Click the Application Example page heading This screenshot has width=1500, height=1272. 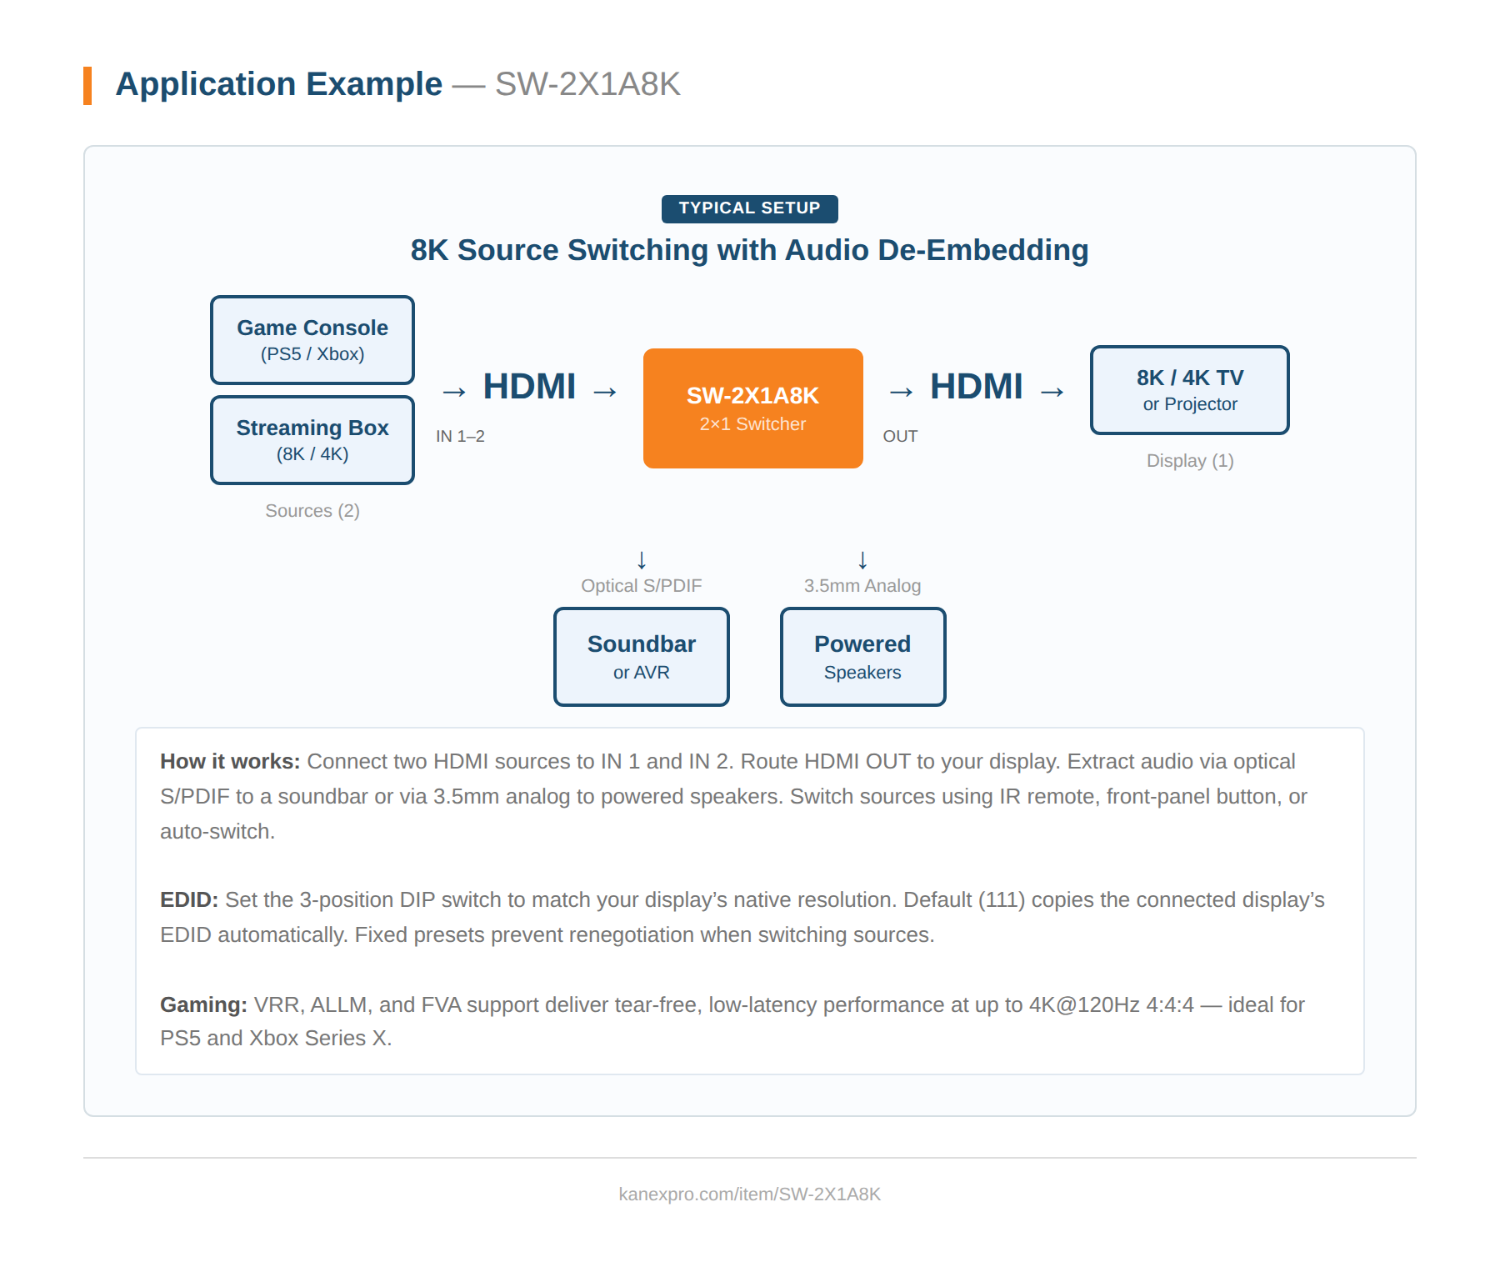click(398, 84)
